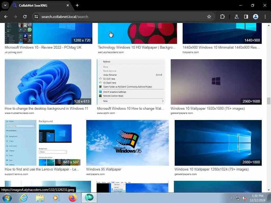Click the hdqwalls.com source text

click(191, 52)
